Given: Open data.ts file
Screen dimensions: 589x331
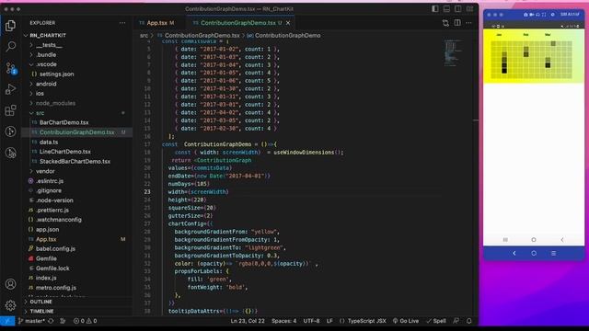Looking at the screenshot, I should coord(49,143).
